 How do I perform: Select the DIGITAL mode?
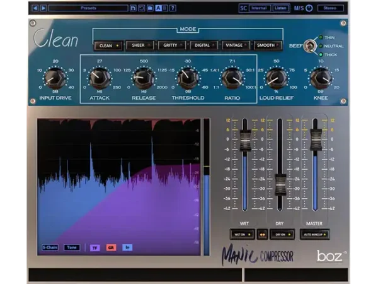click(204, 45)
